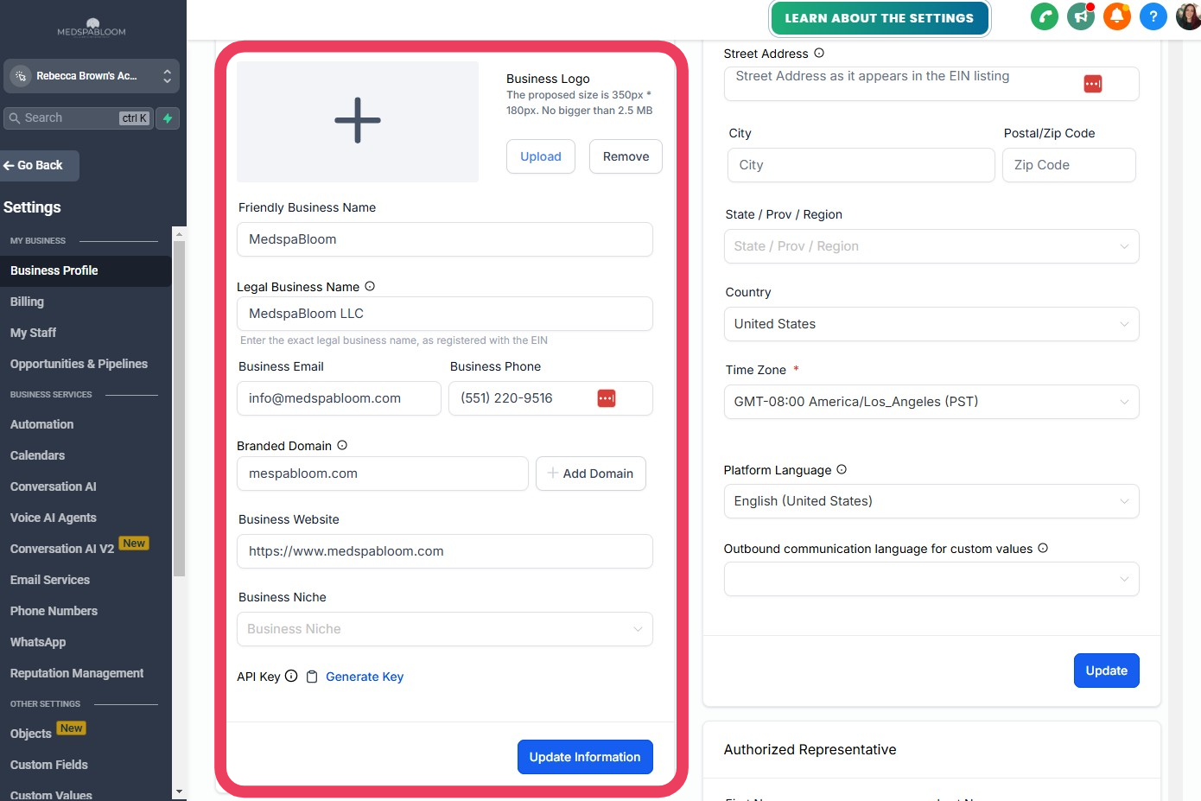This screenshot has width=1201, height=801.
Task: Open the State / Prov / Region dropdown
Action: pyautogui.click(x=931, y=246)
